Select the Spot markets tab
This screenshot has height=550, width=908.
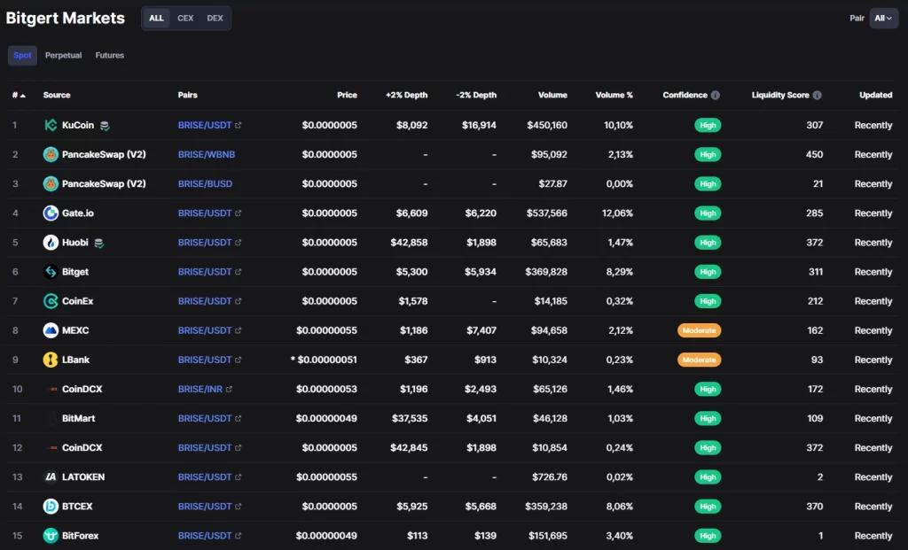(x=22, y=56)
